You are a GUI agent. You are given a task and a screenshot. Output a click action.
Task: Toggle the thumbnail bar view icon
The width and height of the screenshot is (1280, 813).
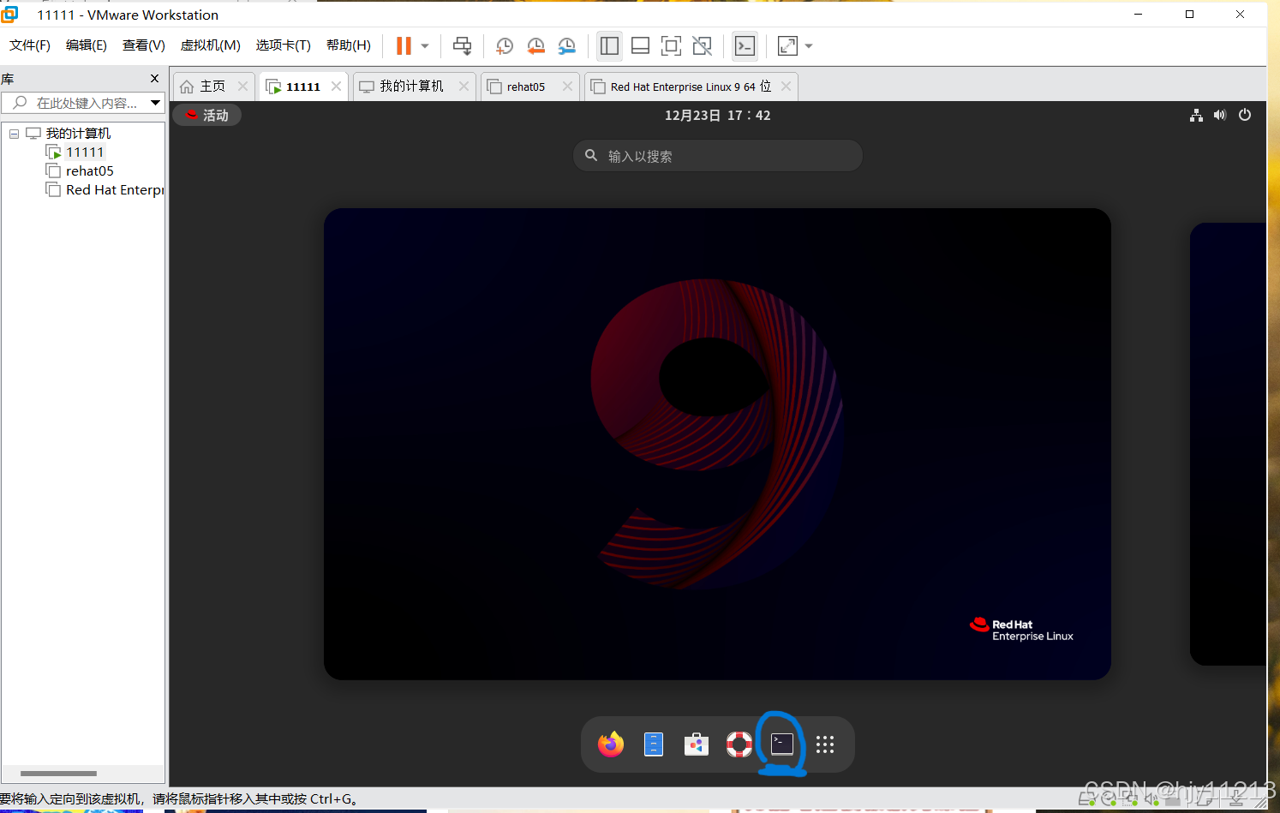[x=640, y=45]
